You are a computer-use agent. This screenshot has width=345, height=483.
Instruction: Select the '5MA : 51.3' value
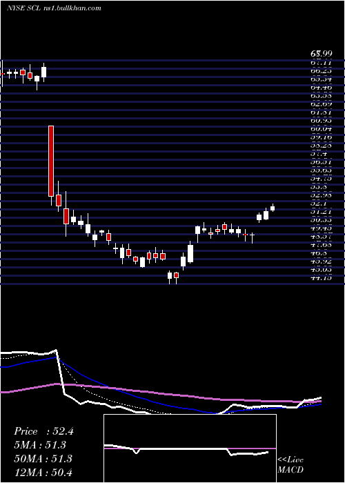coord(40,445)
